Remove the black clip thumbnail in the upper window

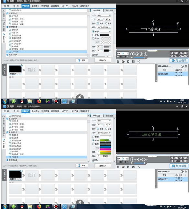click(21, 66)
